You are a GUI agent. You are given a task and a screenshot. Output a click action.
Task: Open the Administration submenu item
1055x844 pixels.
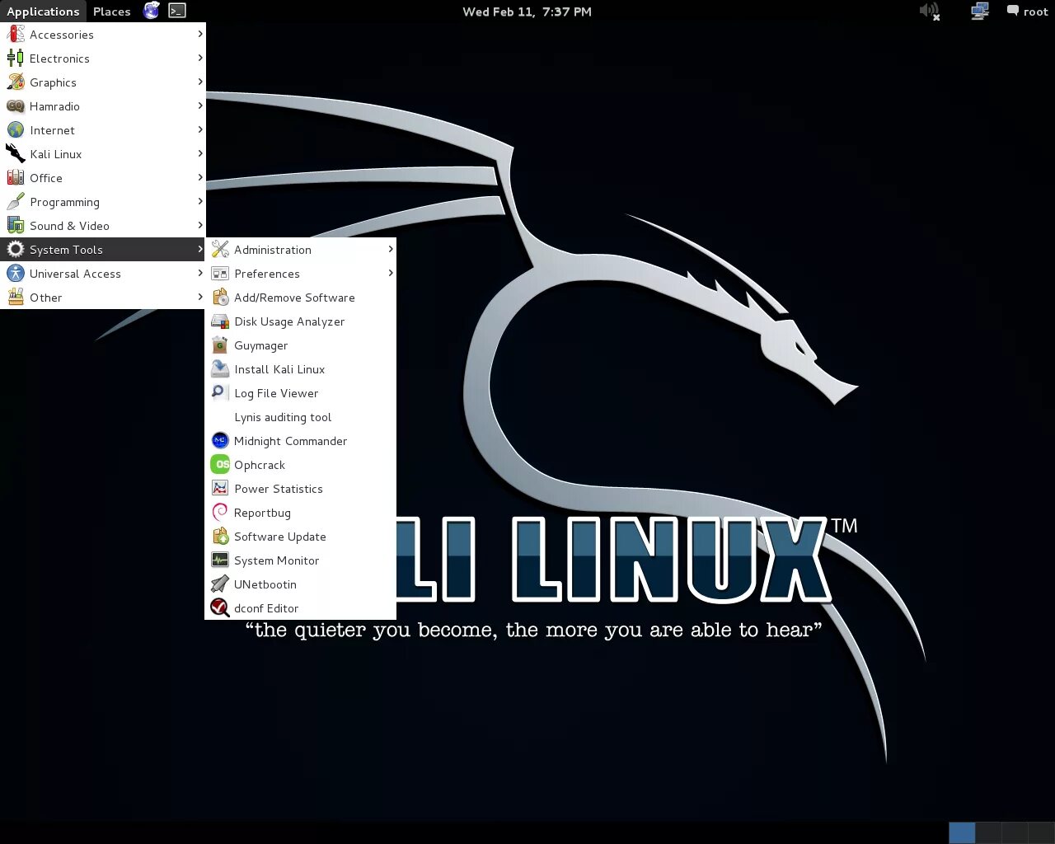[301, 250]
